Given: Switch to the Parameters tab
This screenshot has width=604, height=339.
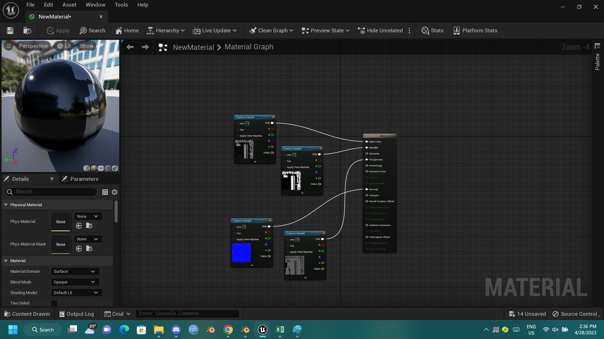Looking at the screenshot, I should (x=80, y=179).
